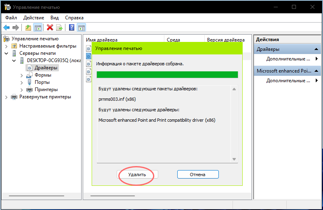
Task: Click the Порты tree icon
Action: tap(29, 82)
